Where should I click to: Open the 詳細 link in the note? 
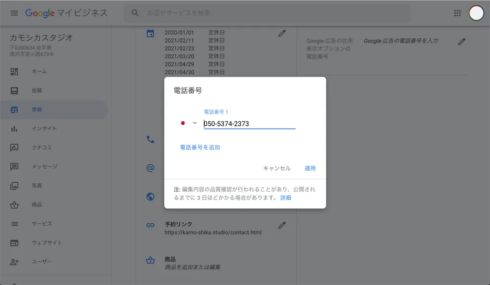(x=286, y=197)
